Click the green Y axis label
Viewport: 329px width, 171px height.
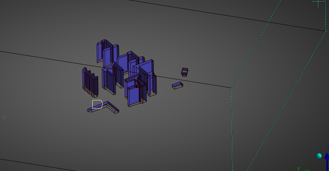coord(299,169)
